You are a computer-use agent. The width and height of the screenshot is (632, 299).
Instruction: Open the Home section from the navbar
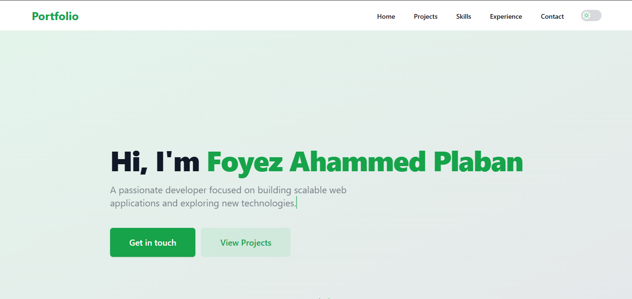(386, 16)
